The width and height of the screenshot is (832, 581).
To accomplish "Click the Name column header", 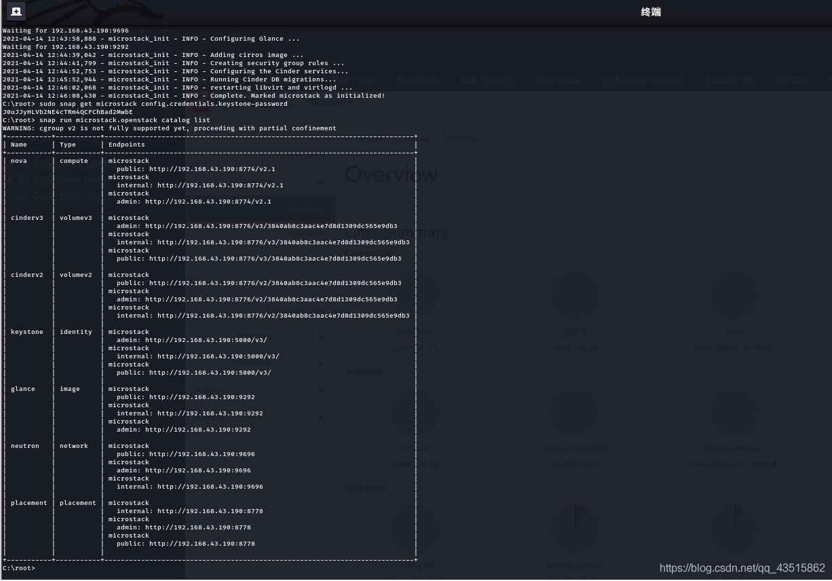I will click(x=19, y=145).
